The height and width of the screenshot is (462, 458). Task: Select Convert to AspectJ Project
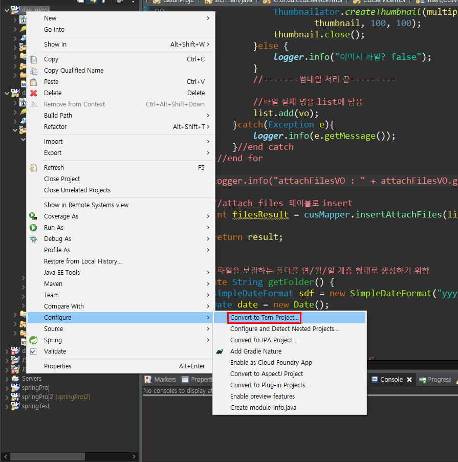290,374
